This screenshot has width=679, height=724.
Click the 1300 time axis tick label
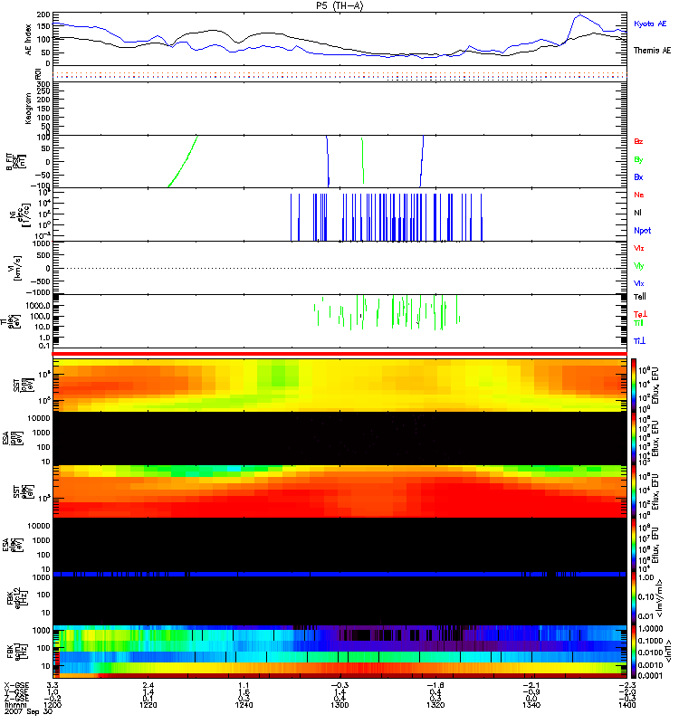point(339,705)
